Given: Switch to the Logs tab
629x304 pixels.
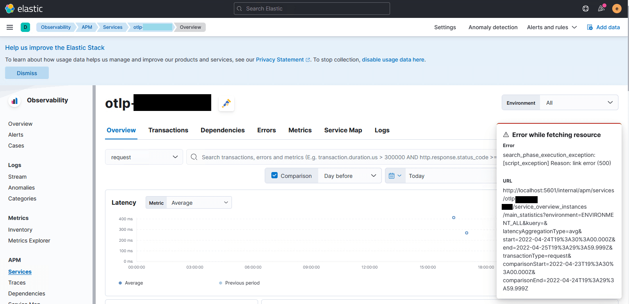Looking at the screenshot, I should tap(382, 130).
